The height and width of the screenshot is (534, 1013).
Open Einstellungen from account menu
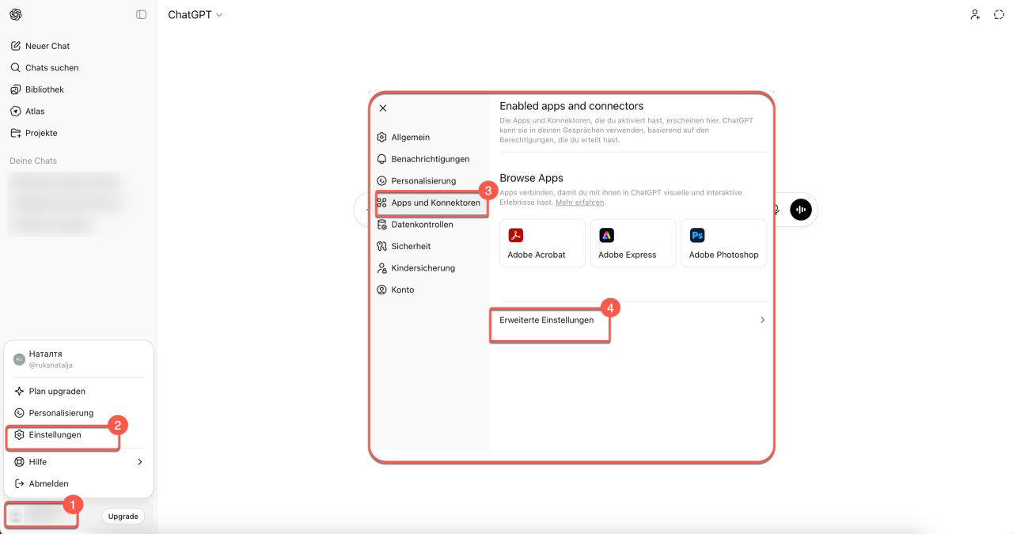78,435
